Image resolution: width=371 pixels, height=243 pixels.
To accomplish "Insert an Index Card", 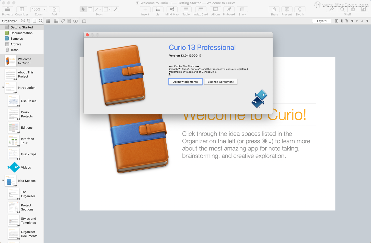I will (201, 9).
